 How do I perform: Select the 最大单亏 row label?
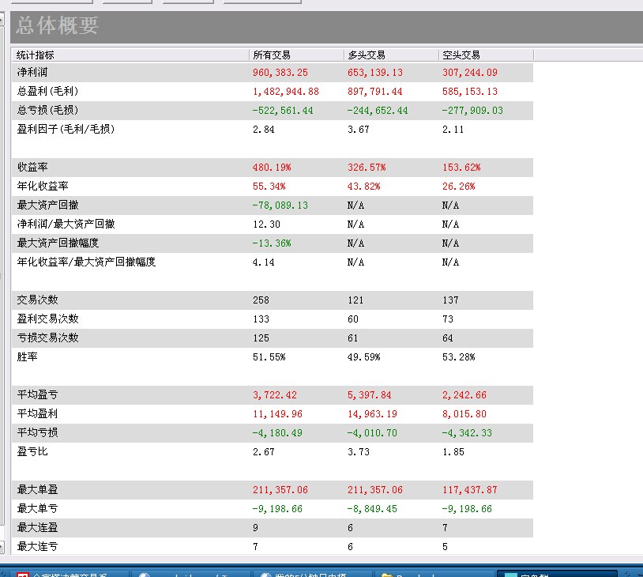37,508
